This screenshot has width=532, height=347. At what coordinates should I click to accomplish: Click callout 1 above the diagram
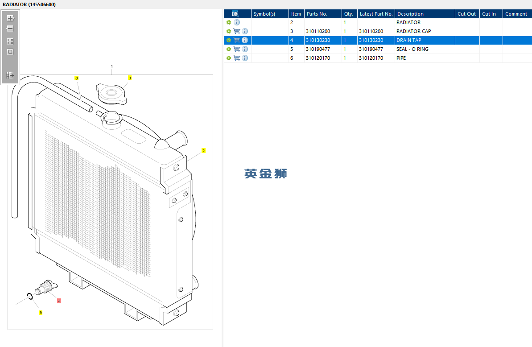tap(111, 66)
